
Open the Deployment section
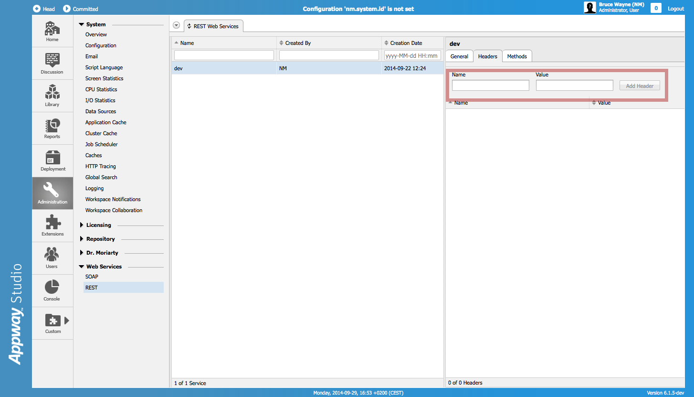click(x=53, y=161)
